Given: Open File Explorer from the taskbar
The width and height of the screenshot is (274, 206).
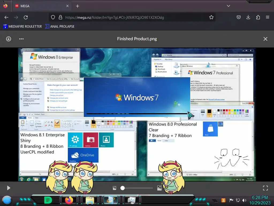Looking at the screenshot, I should tap(90, 200).
